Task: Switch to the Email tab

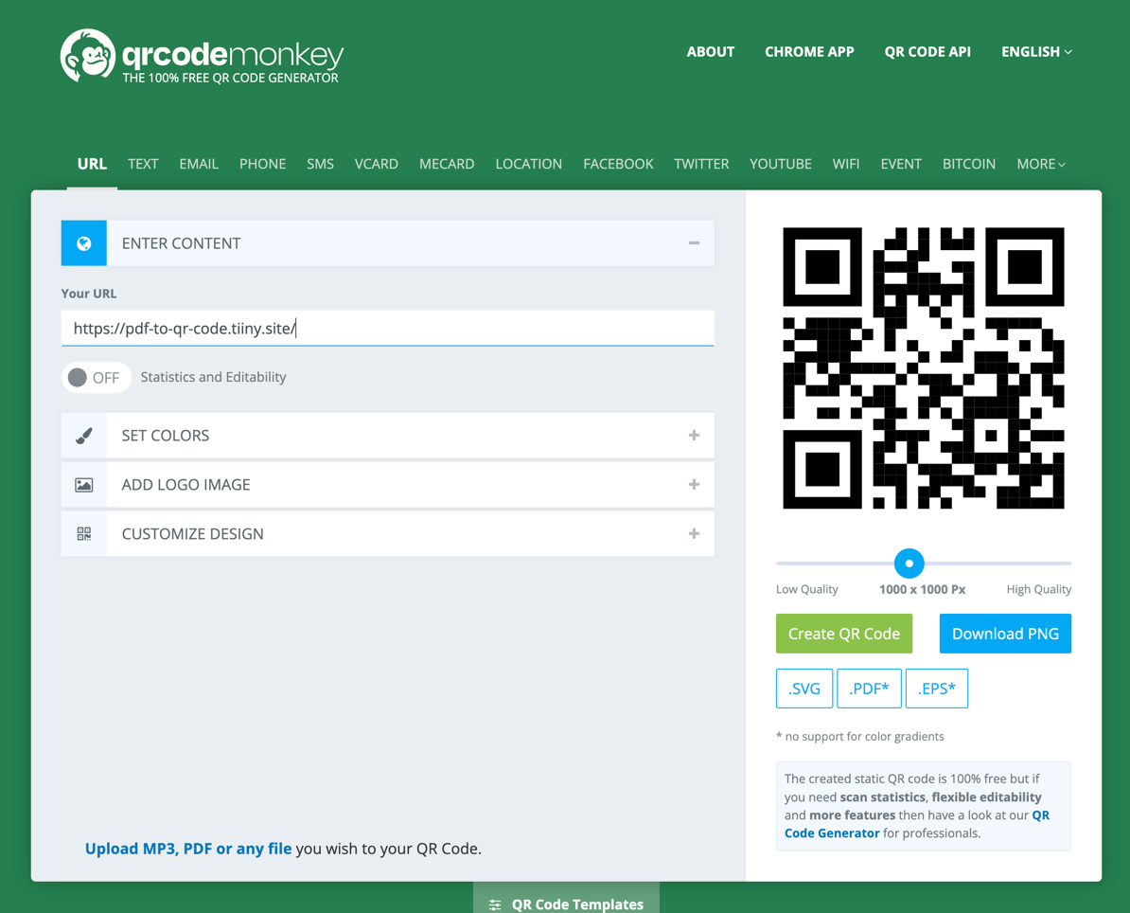Action: [x=199, y=164]
